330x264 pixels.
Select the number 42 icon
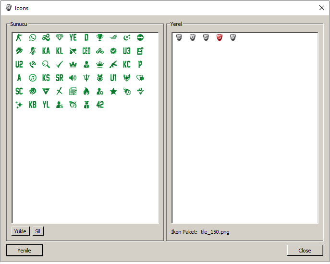[100, 105]
